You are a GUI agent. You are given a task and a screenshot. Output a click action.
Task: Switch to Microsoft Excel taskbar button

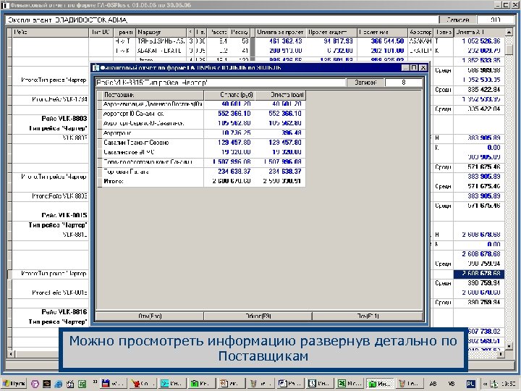coord(350,383)
